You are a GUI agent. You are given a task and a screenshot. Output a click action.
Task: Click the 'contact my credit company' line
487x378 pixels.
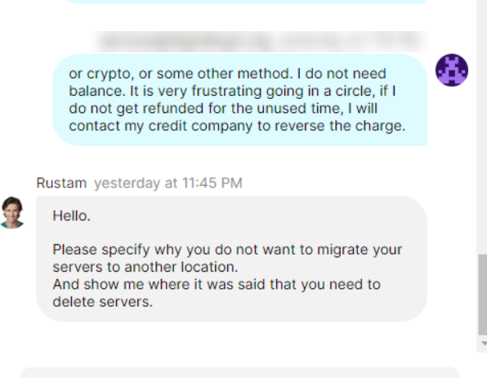tap(237, 126)
